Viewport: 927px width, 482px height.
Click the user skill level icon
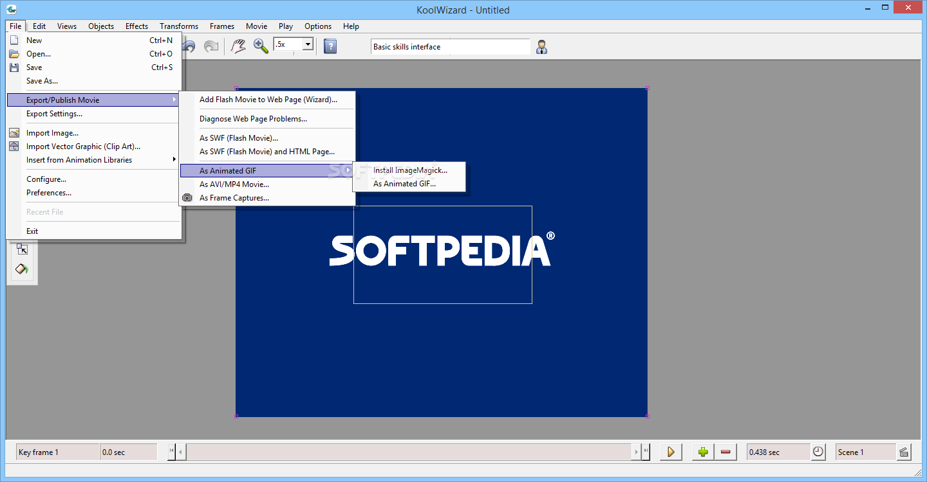(x=542, y=47)
